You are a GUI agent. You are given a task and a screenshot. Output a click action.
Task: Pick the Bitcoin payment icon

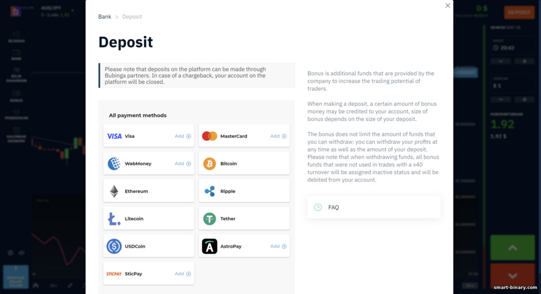coord(210,164)
